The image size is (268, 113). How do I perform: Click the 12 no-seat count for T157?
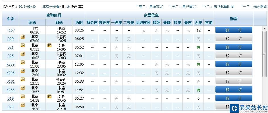[198, 30]
